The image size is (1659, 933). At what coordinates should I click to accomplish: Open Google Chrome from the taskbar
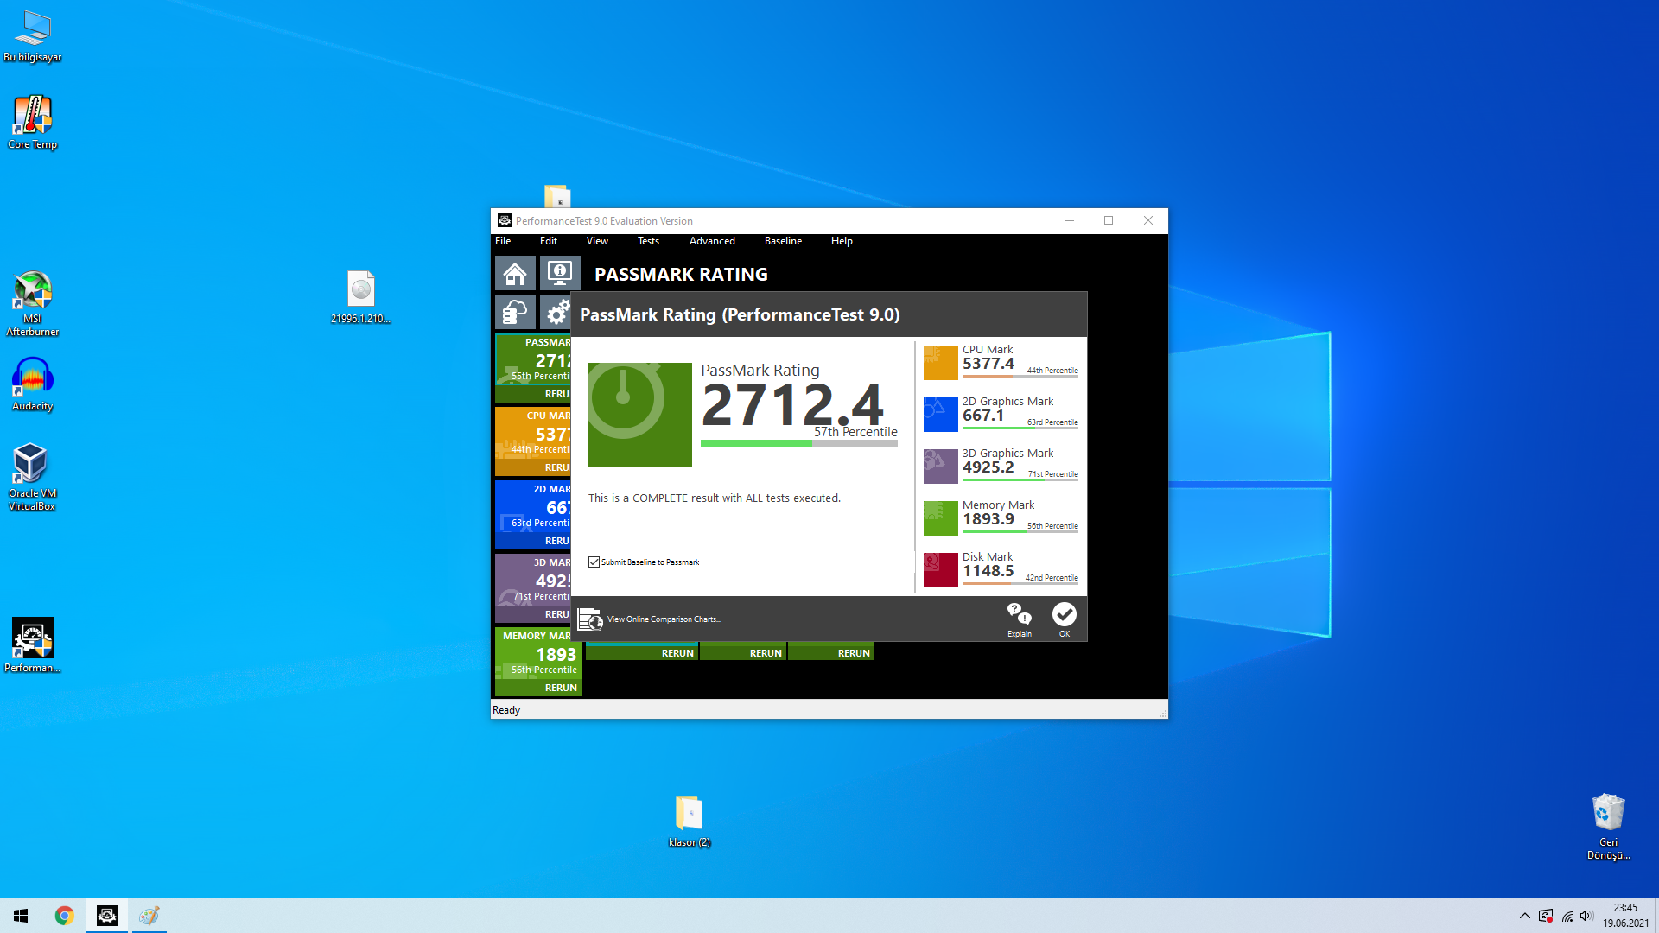[x=64, y=916]
